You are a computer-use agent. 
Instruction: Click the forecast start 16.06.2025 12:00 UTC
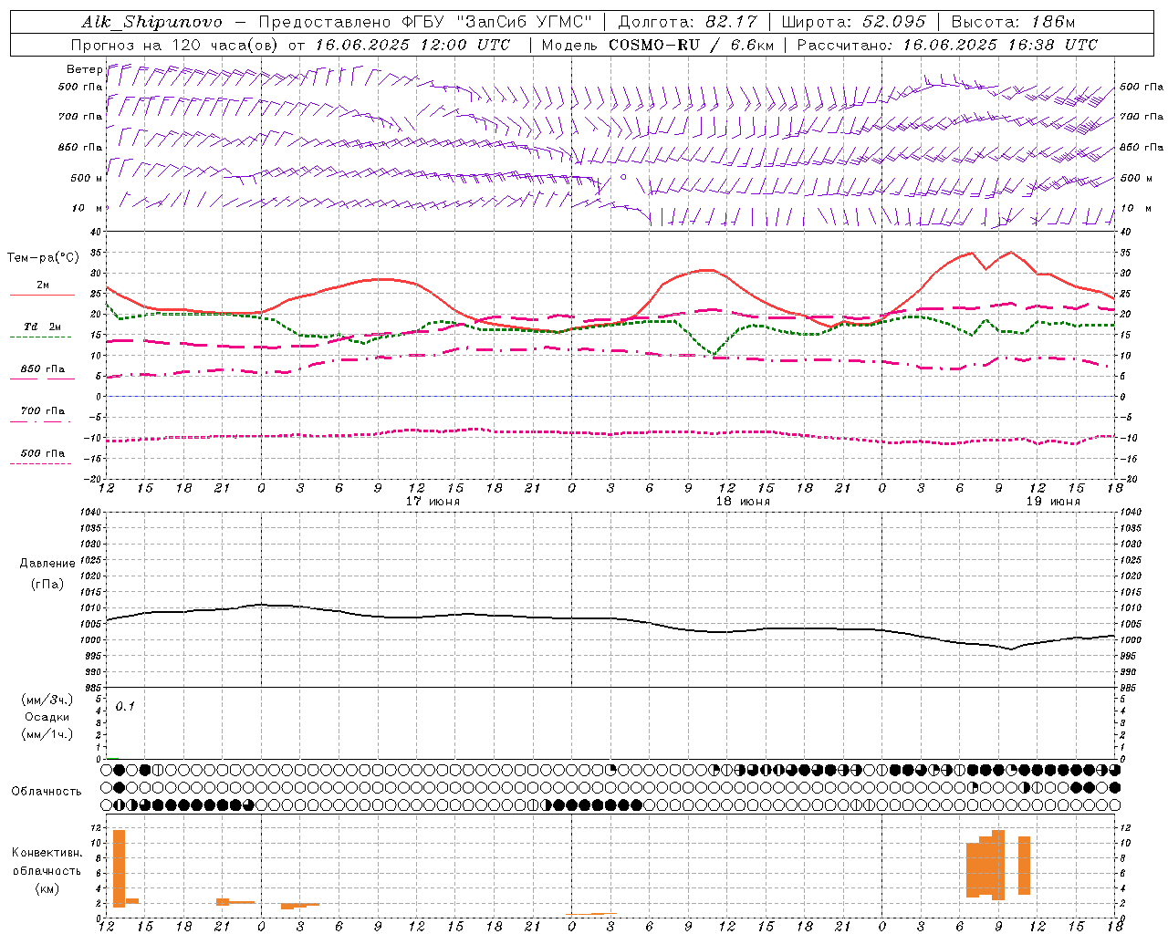pyautogui.click(x=412, y=45)
